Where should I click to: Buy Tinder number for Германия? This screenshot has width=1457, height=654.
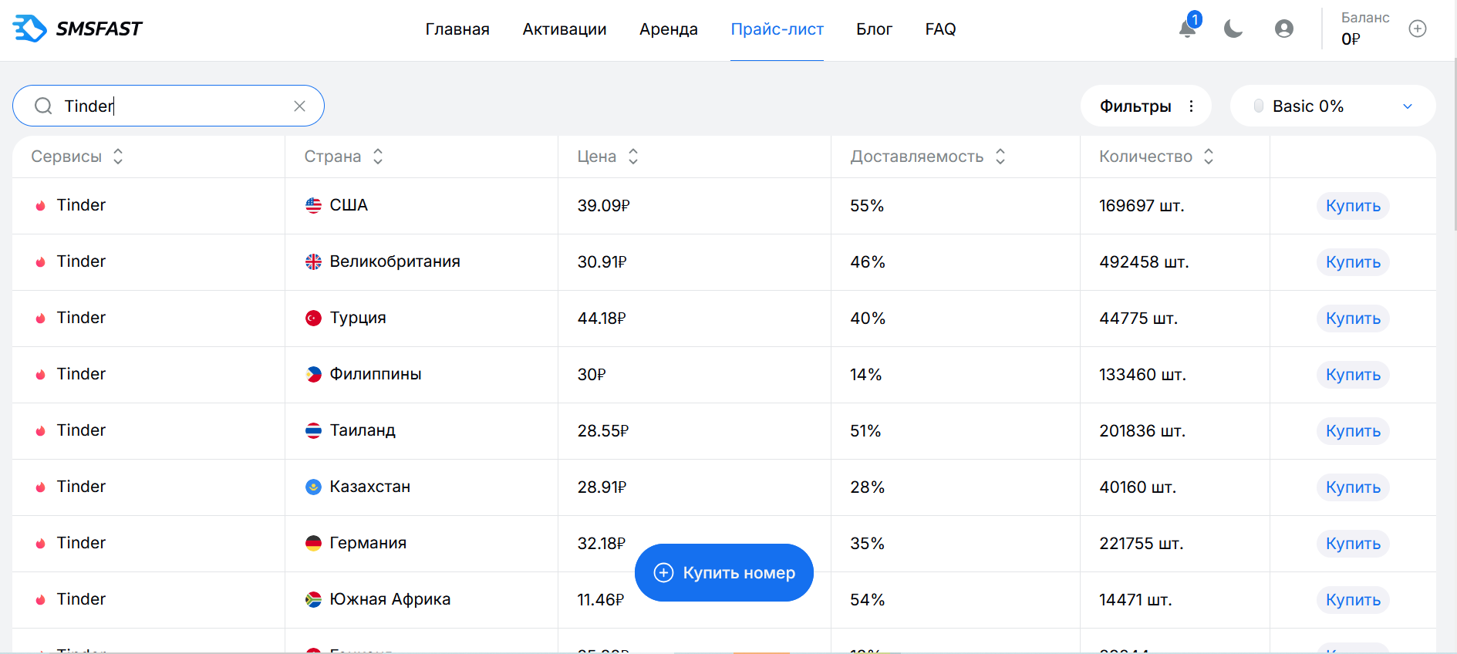tap(1353, 544)
